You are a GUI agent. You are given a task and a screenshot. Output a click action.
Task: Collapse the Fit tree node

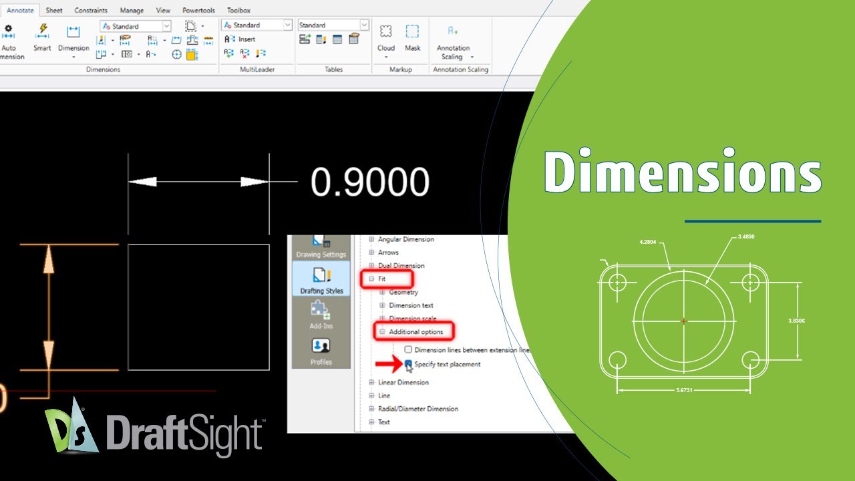pyautogui.click(x=372, y=279)
